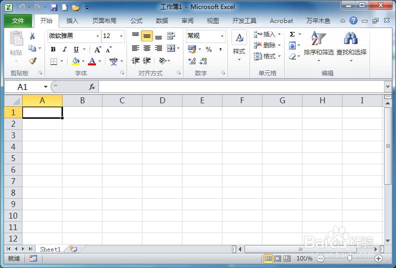Center text horizontally

(x=146, y=48)
